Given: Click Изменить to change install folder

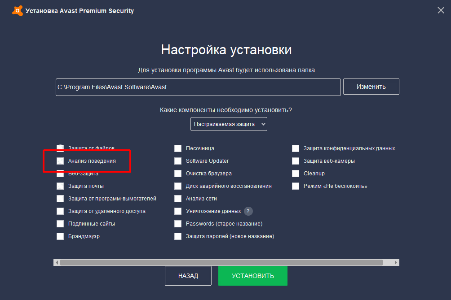Looking at the screenshot, I should tap(371, 87).
